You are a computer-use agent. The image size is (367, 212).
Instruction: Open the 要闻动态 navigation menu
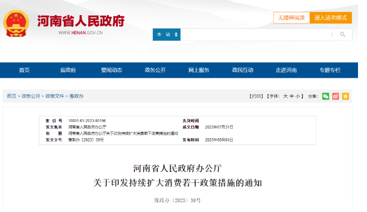[112, 70]
